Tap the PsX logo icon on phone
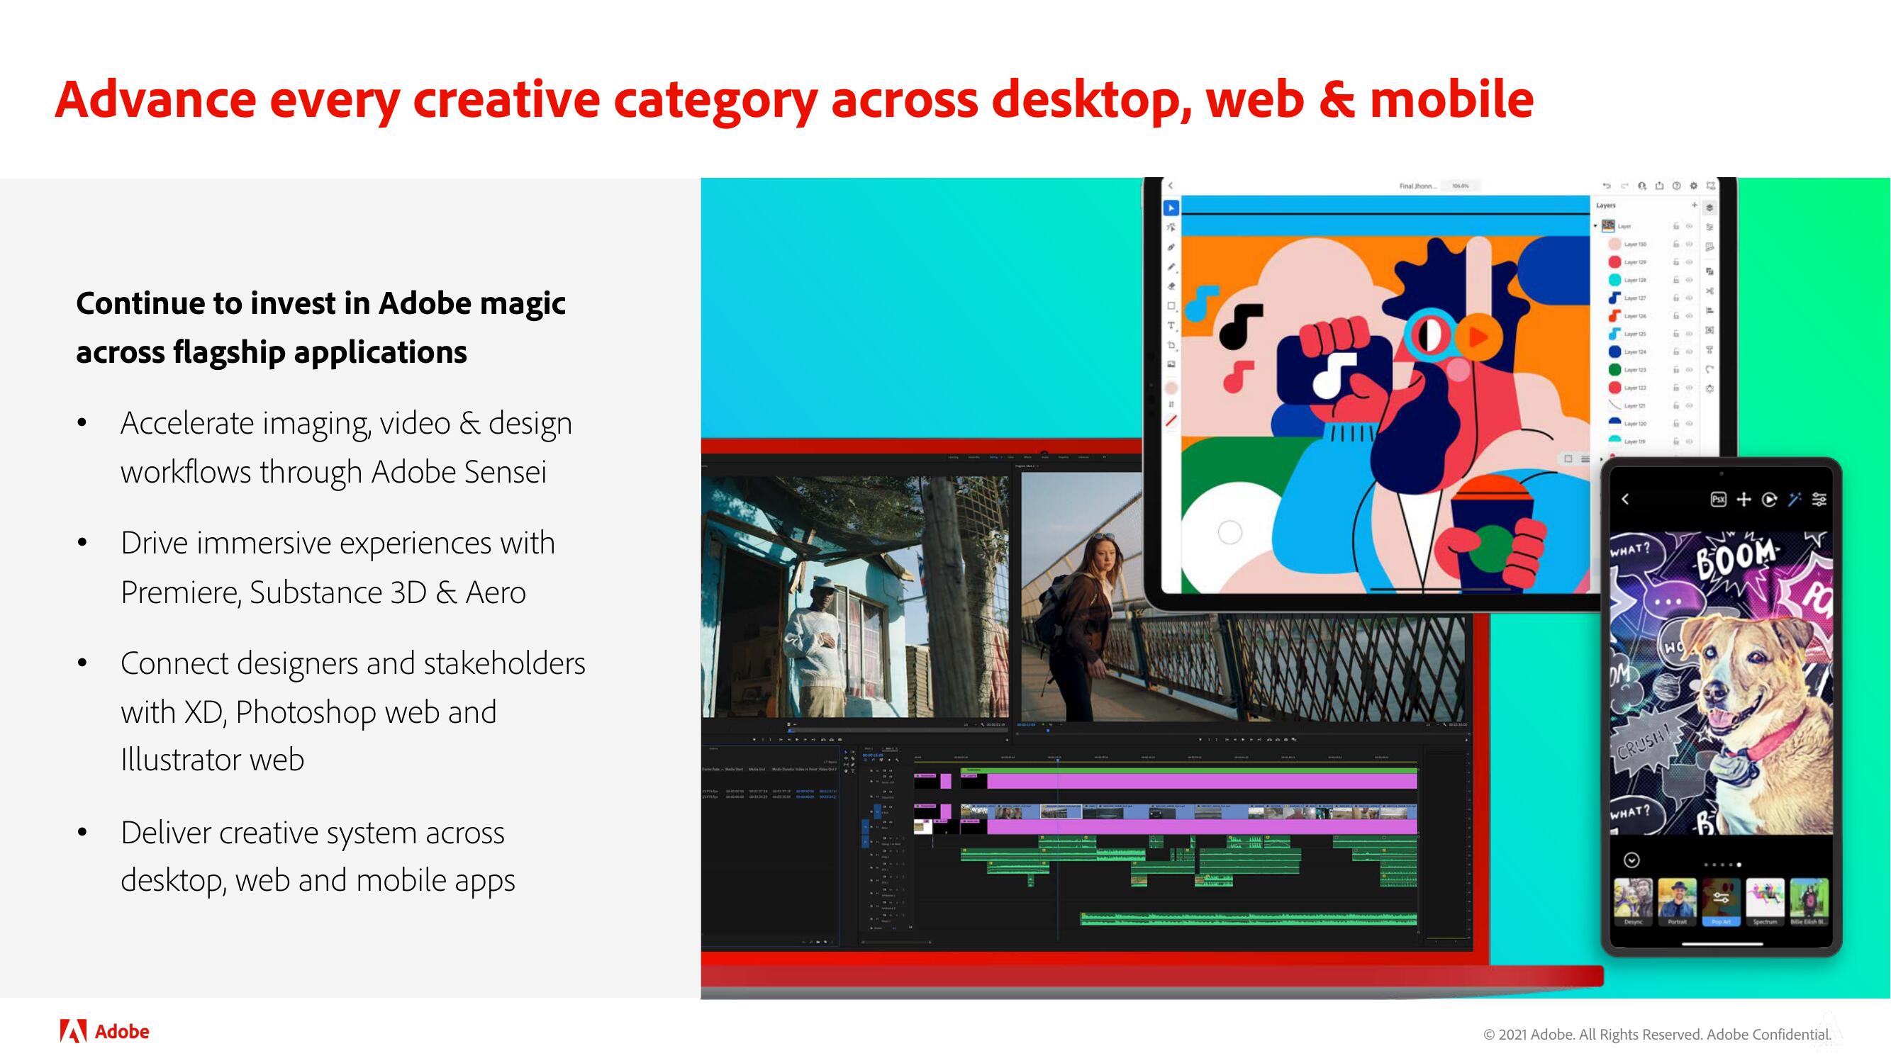The width and height of the screenshot is (1891, 1063). 1719,500
